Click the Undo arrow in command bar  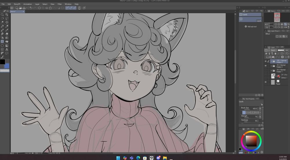tap(31, 8)
